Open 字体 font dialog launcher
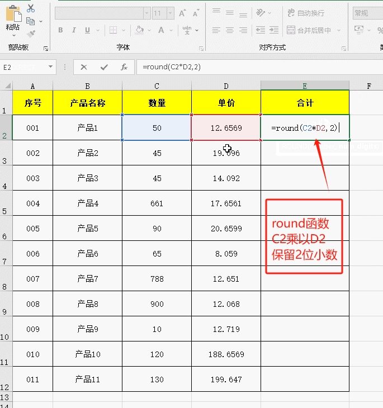The width and height of the screenshot is (383, 408). (x=201, y=49)
